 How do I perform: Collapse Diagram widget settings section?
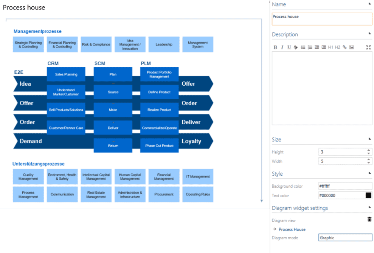tap(370, 207)
